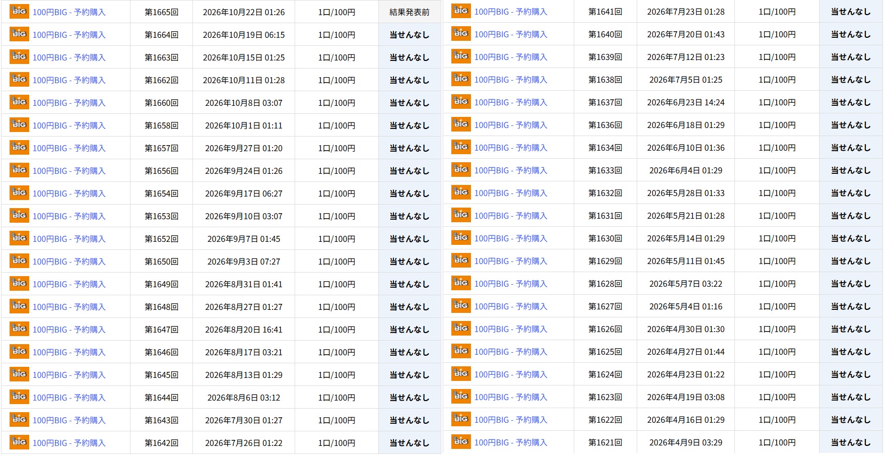Screen dimensions: 885x456
Task: Click the BIG icon in row 第1621回
Action: pyautogui.click(x=461, y=442)
